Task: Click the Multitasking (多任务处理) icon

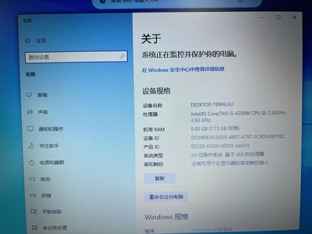Action: click(x=35, y=228)
